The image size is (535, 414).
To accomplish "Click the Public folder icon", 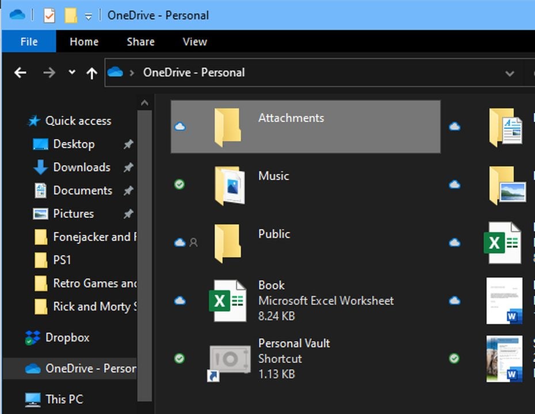I will [228, 243].
